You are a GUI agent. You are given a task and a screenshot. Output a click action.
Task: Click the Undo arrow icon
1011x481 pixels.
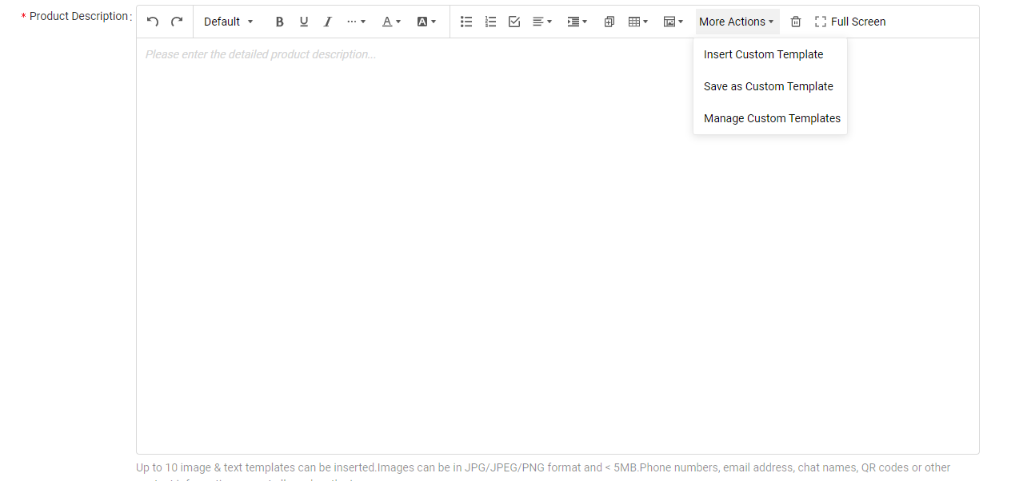click(x=153, y=22)
